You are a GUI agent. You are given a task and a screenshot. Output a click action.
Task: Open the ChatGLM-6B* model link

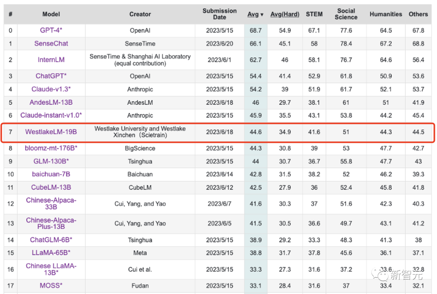[x=51, y=240]
